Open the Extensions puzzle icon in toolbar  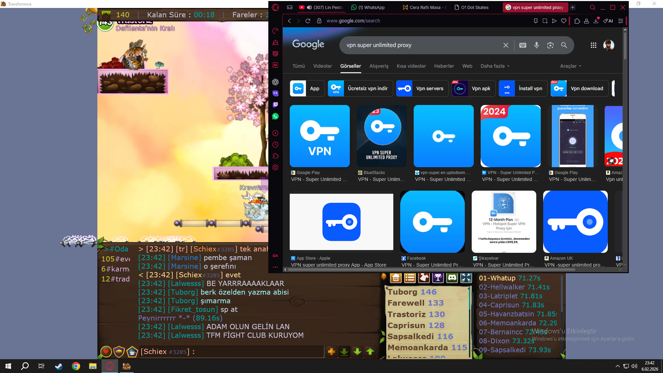(577, 21)
